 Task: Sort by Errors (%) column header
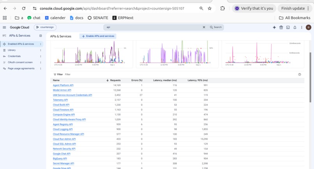(137, 80)
